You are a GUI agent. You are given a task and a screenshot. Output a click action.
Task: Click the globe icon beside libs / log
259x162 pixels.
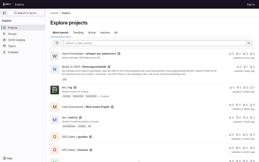click(75, 87)
